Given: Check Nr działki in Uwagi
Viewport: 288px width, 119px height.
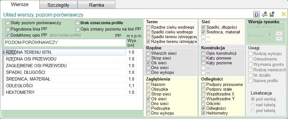Looking at the screenshot, I should pos(250,75).
